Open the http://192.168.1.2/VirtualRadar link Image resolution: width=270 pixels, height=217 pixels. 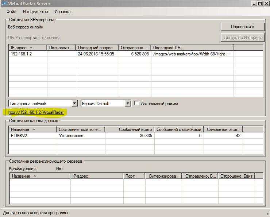[36, 112]
